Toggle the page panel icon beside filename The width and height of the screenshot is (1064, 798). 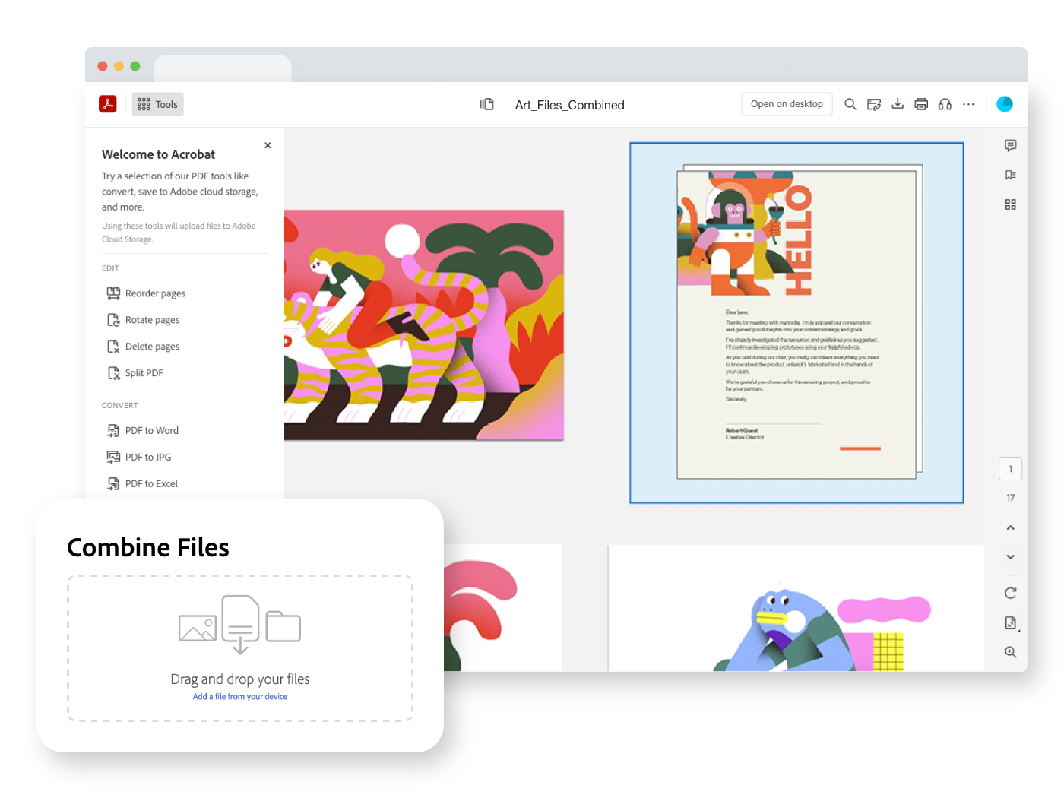coord(487,104)
